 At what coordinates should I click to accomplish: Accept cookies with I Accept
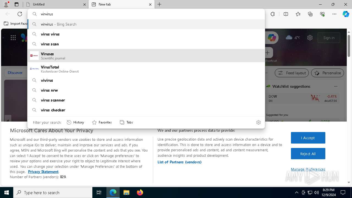pos(308,138)
